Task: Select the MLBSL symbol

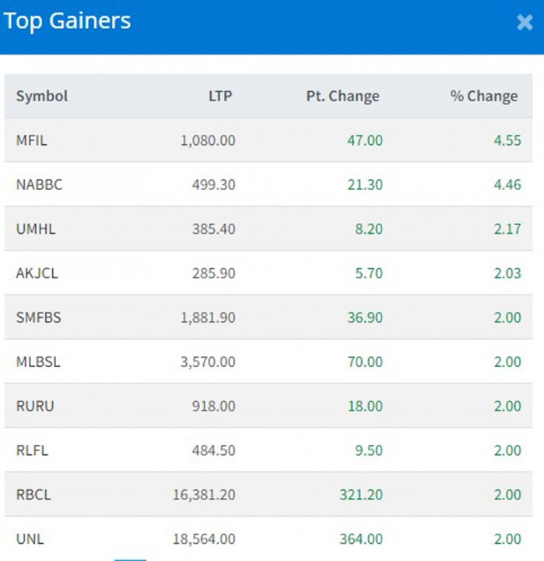Action: pos(37,362)
